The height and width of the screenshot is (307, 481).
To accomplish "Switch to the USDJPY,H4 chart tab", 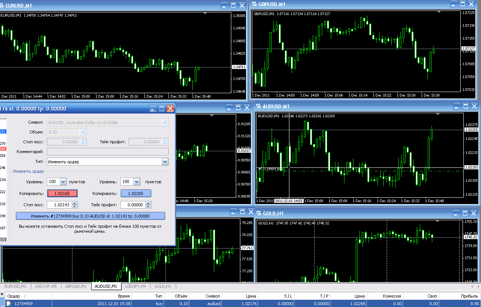I will click(135, 286).
